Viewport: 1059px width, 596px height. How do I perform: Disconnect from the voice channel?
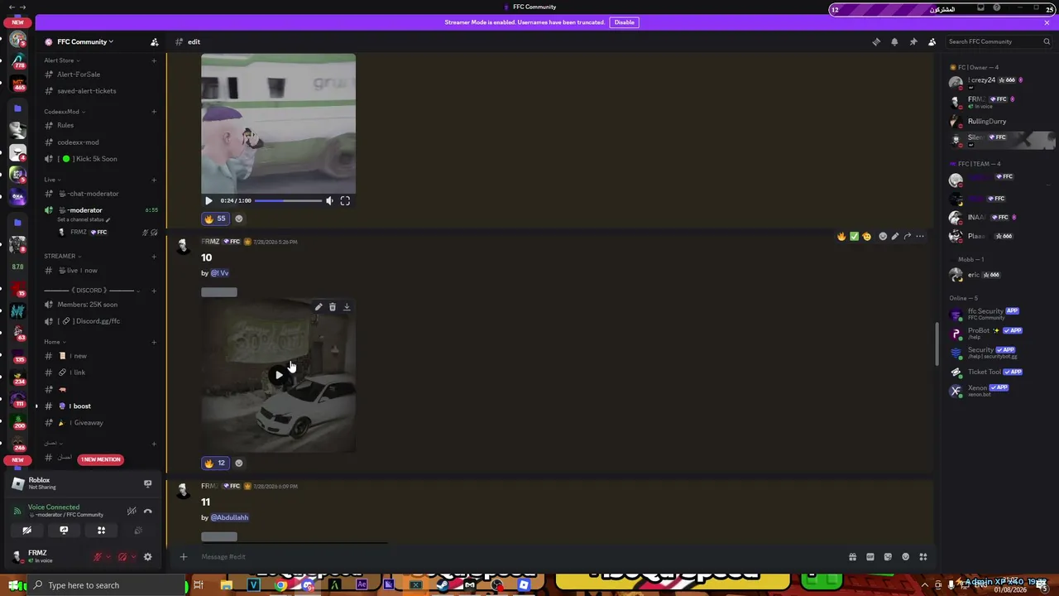tap(147, 511)
